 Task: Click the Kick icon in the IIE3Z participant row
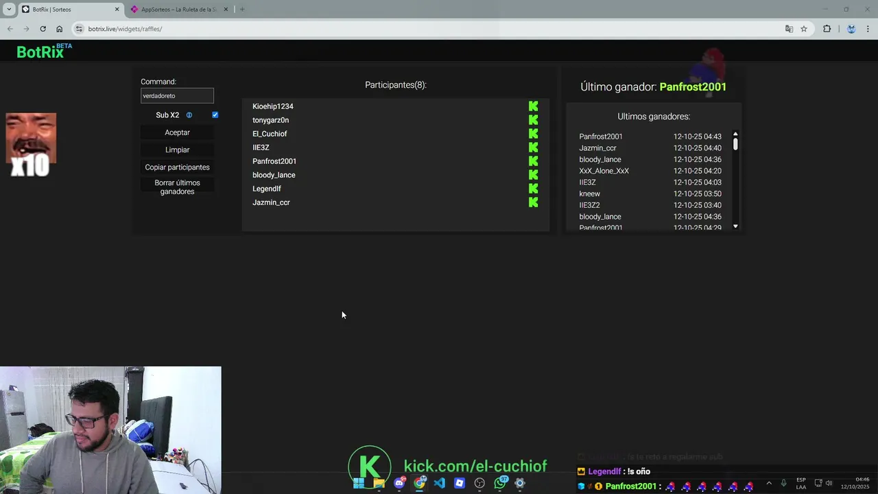(x=533, y=148)
